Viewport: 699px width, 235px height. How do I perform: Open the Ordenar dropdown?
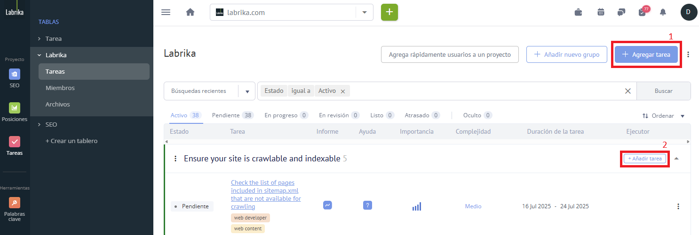pyautogui.click(x=663, y=116)
